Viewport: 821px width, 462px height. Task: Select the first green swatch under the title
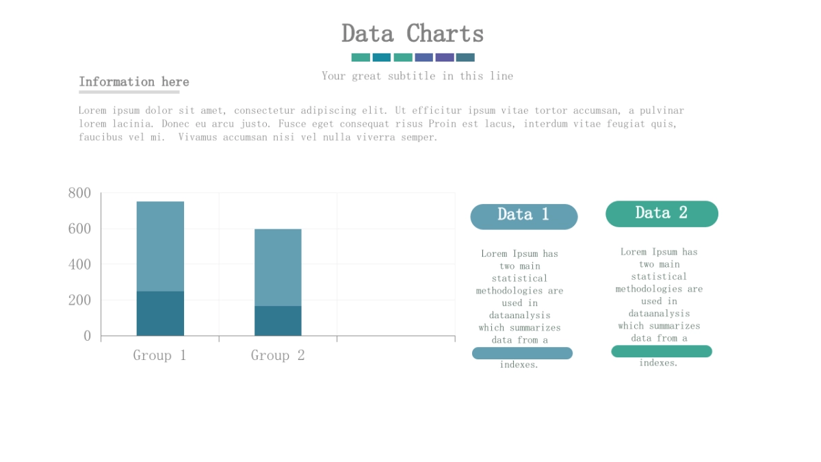(361, 57)
